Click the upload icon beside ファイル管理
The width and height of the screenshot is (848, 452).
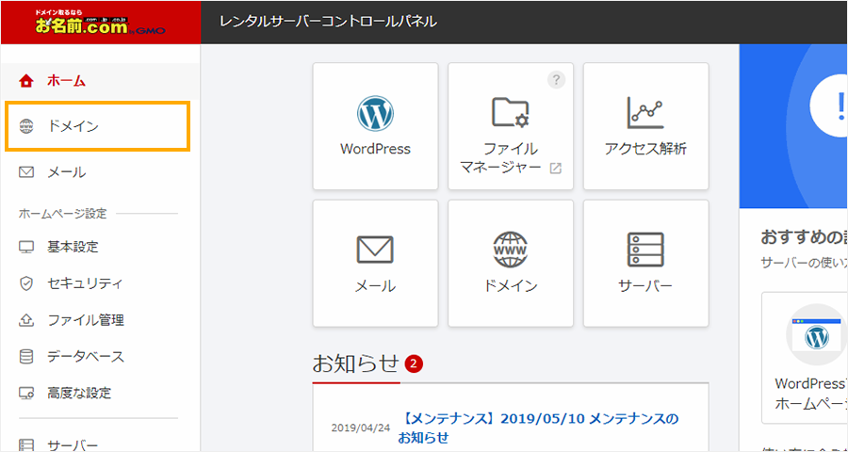[26, 320]
